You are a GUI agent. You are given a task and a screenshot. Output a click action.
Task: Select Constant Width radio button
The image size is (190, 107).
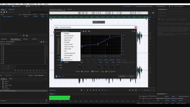click(x=85, y=72)
